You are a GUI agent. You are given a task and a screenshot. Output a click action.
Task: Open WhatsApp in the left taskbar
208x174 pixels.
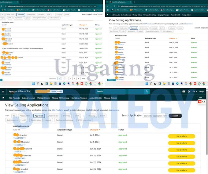(86, 83)
